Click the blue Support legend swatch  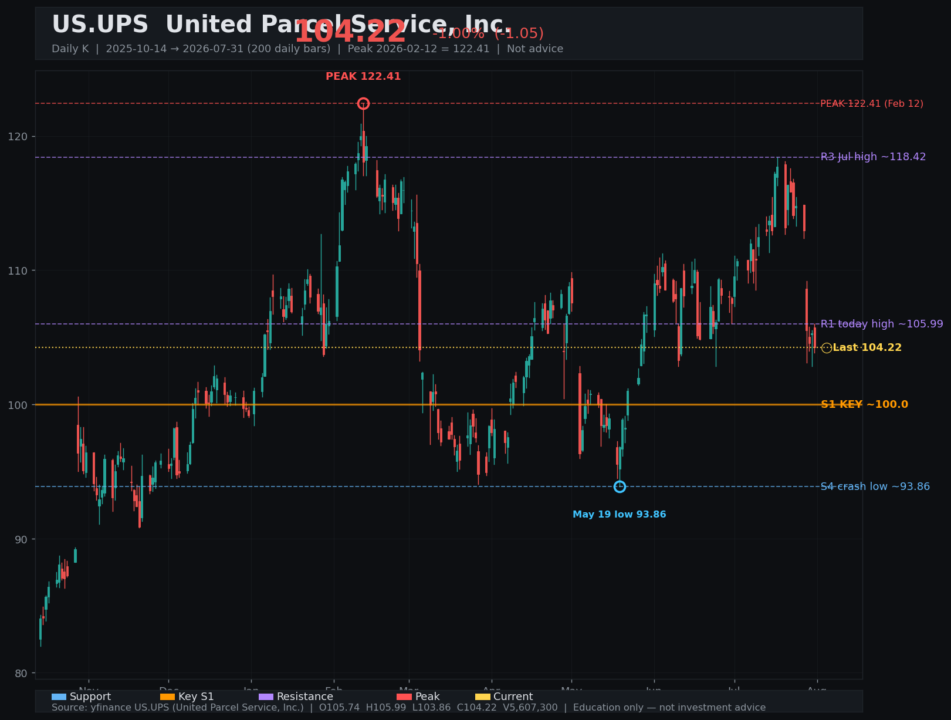(x=59, y=697)
